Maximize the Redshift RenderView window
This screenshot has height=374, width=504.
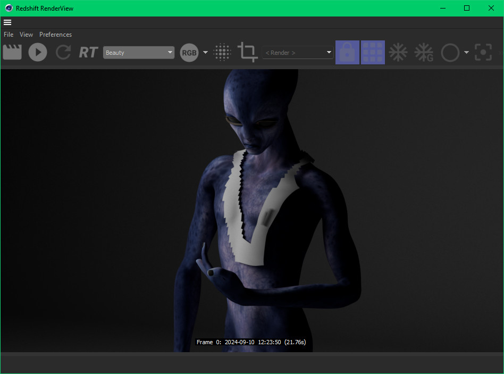tap(467, 8)
